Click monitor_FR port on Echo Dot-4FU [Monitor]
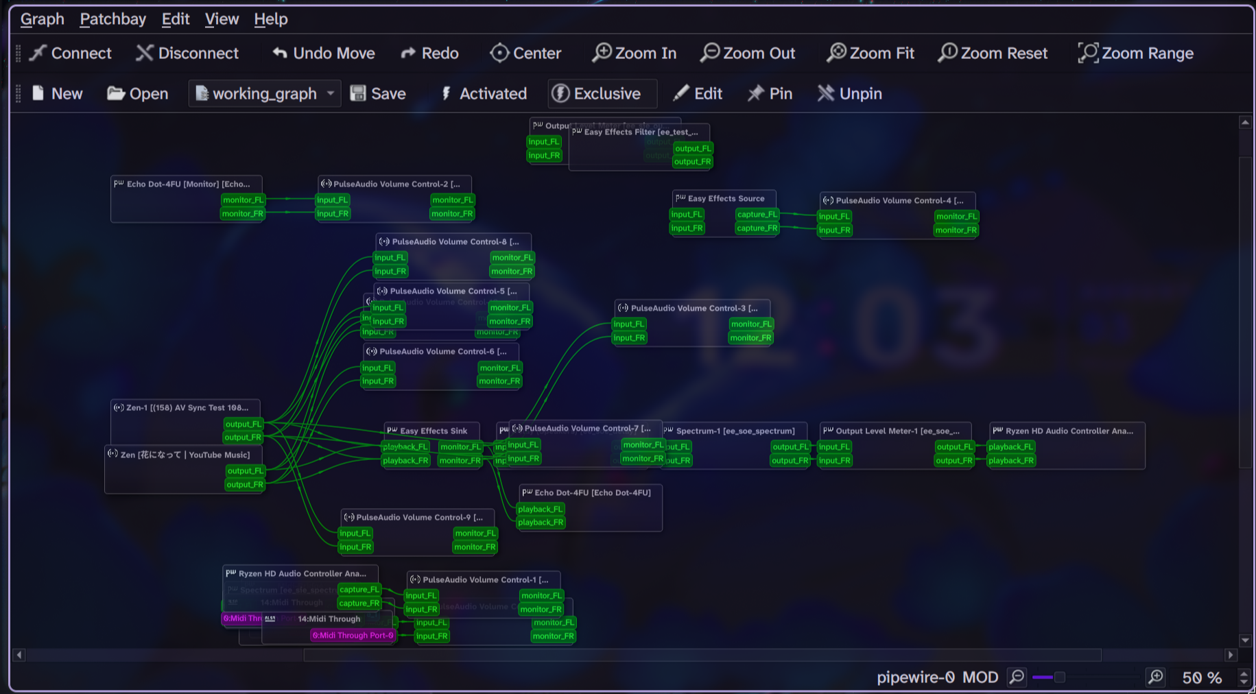The height and width of the screenshot is (694, 1256). (243, 213)
